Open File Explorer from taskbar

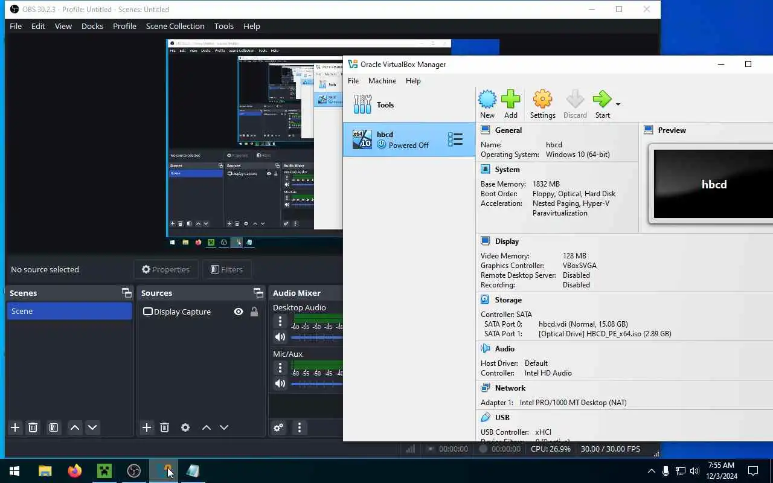pos(45,471)
